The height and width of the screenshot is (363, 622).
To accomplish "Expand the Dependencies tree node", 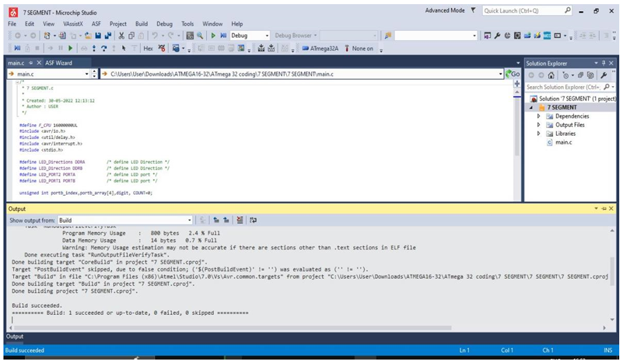I will click(539, 116).
